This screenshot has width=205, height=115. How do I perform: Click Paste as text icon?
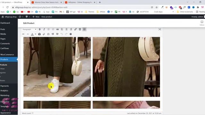coord(39,34)
